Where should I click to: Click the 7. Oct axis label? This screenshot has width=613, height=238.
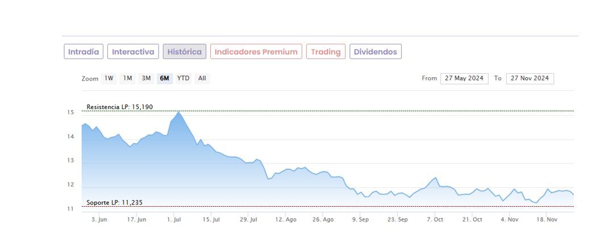pyautogui.click(x=435, y=219)
